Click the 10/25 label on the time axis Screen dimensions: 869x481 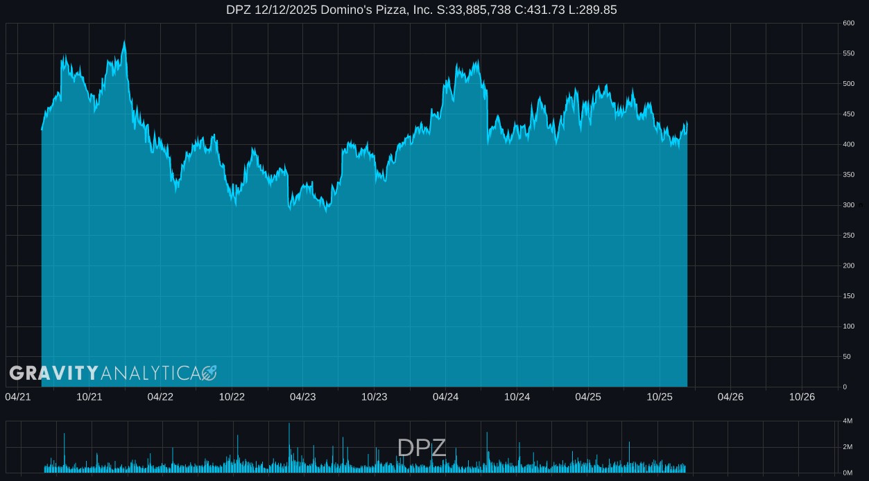click(660, 397)
